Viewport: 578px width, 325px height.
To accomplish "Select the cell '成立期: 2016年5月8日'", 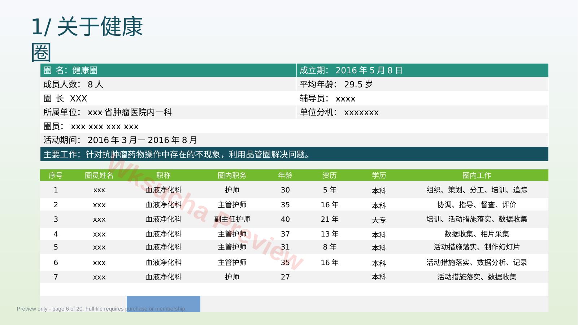I will tap(422, 70).
